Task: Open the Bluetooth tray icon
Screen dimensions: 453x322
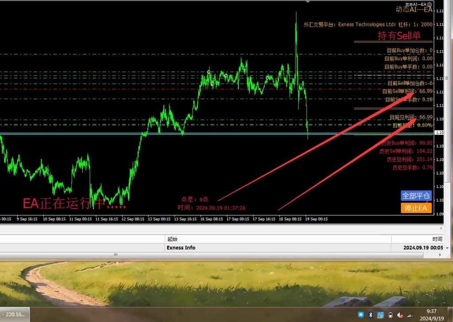Action: [371, 315]
